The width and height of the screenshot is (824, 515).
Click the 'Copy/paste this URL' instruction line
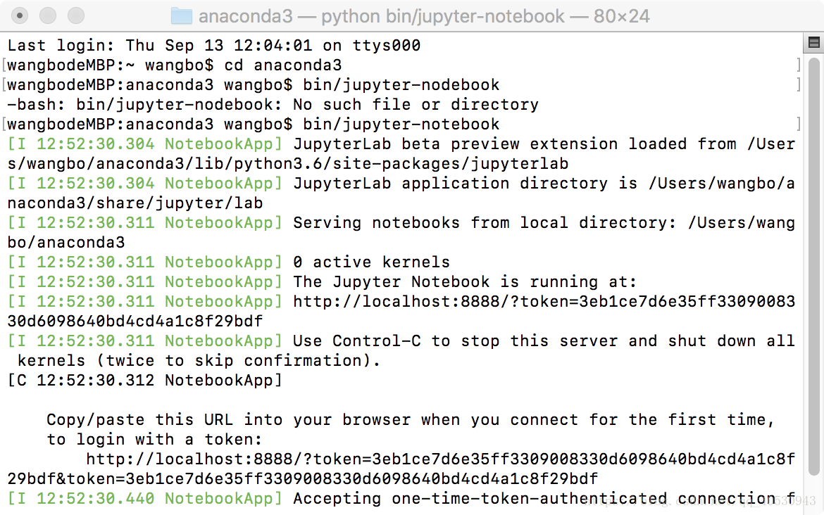pyautogui.click(x=411, y=420)
